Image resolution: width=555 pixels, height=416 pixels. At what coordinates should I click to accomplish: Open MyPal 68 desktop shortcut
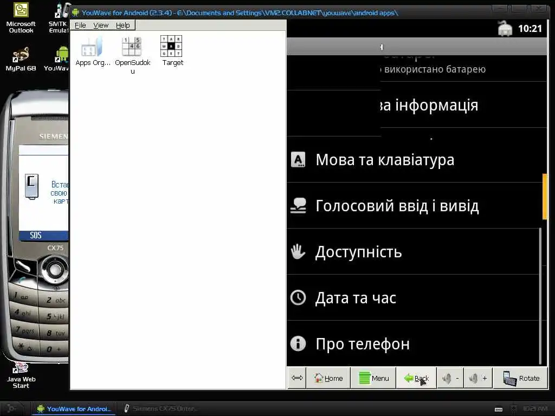(x=21, y=59)
